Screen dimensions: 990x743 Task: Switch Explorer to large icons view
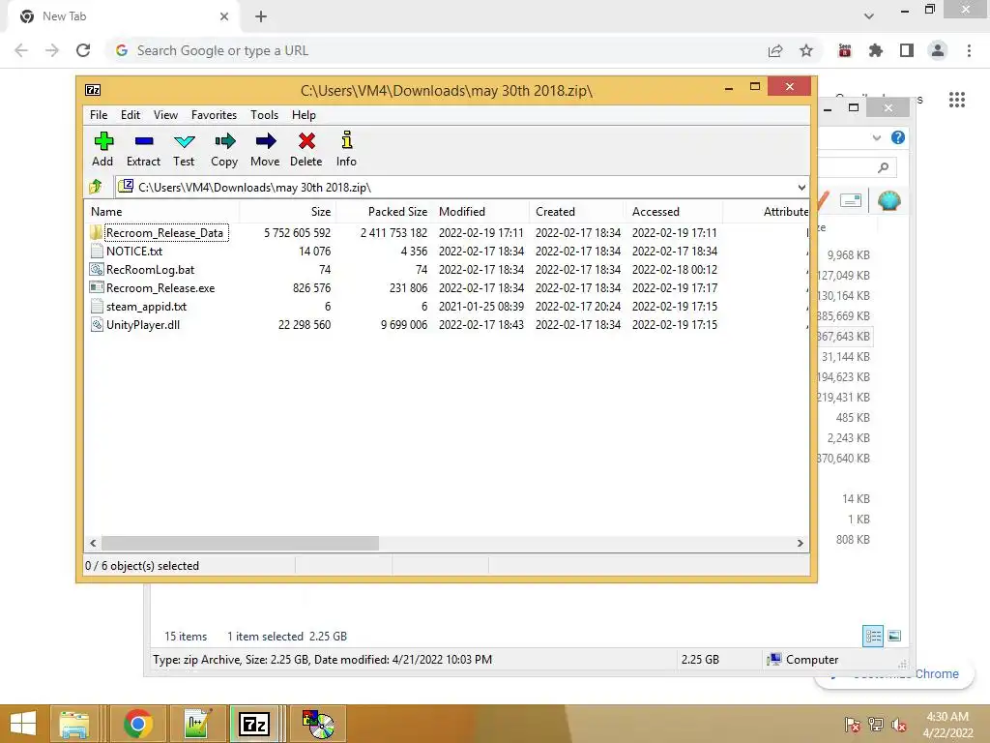(x=894, y=636)
